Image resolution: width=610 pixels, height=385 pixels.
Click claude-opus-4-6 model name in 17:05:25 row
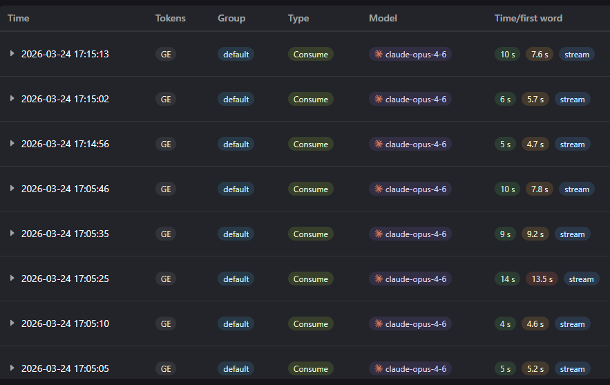(x=415, y=279)
